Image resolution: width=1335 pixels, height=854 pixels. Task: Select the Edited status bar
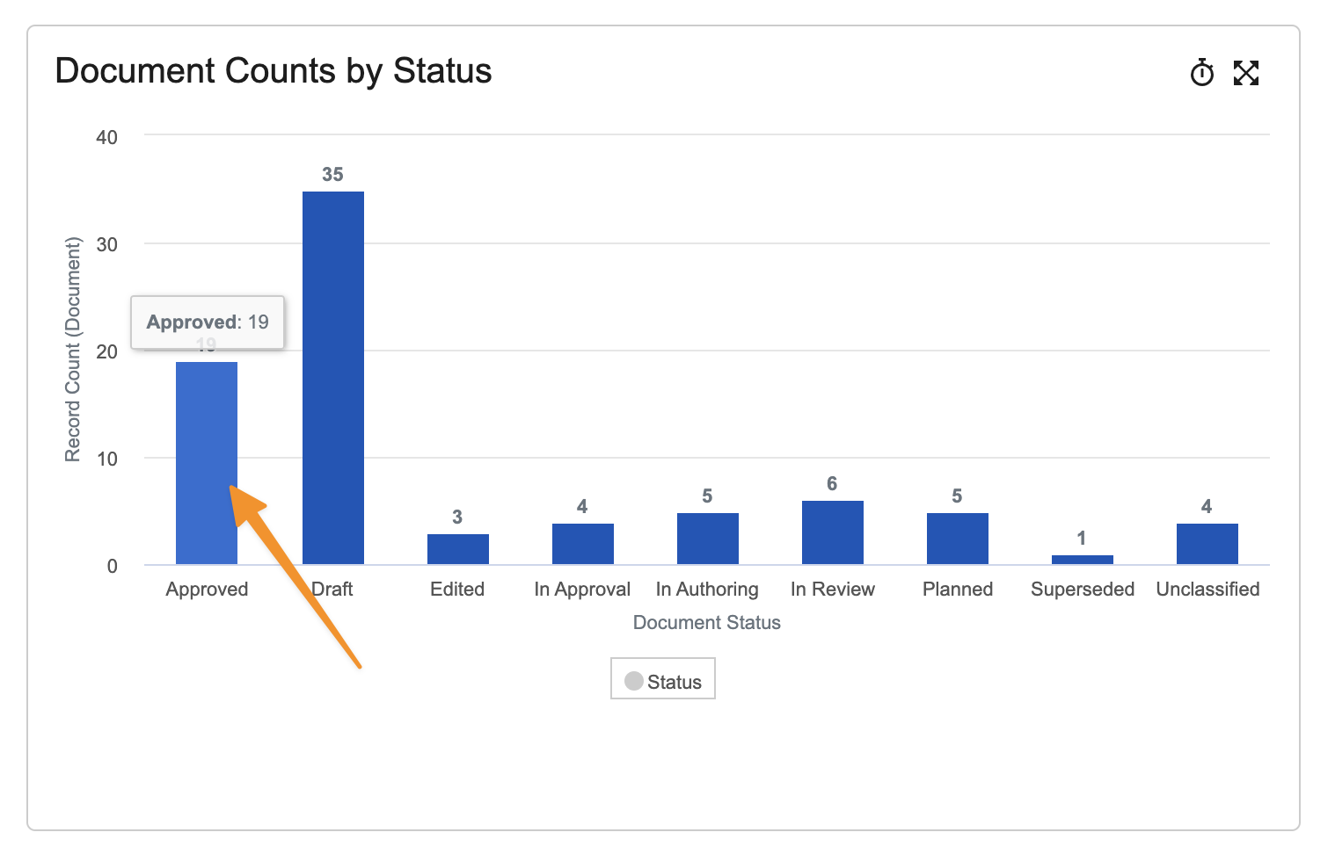click(457, 549)
